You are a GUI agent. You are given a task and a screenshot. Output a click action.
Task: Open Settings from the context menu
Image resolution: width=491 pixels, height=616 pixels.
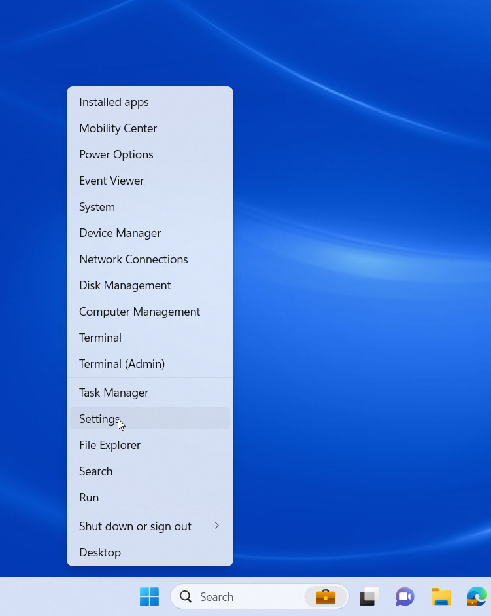pyautogui.click(x=99, y=419)
